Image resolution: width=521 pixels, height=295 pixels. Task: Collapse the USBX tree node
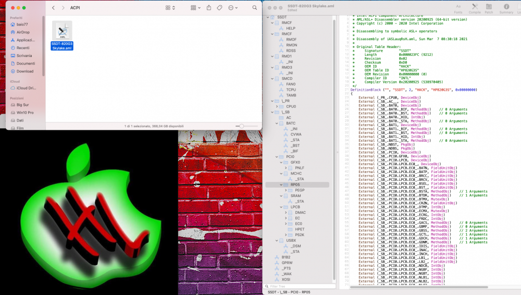(277, 240)
